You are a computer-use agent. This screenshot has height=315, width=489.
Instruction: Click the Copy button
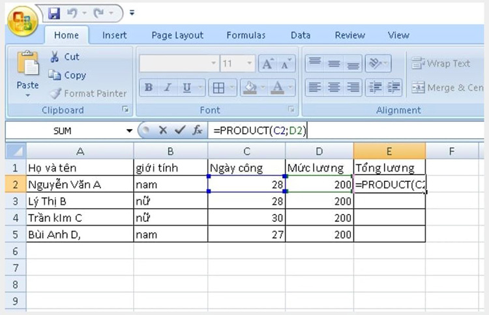coord(67,75)
